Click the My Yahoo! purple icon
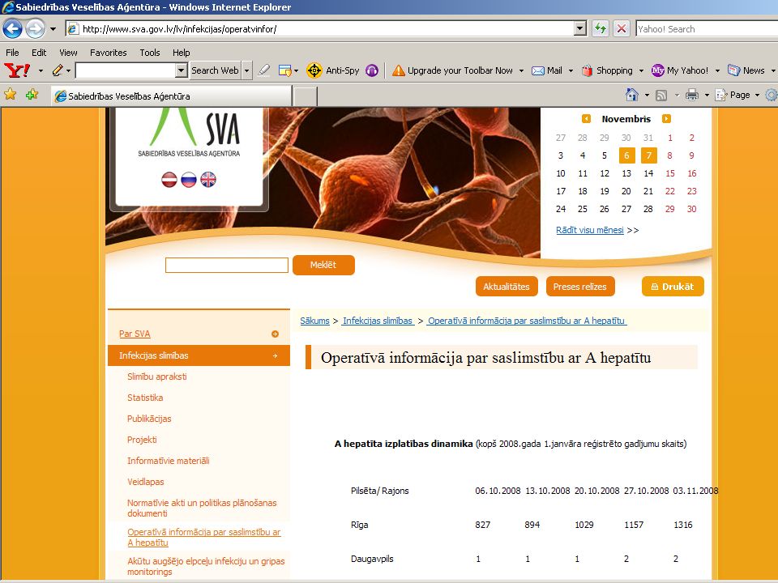The width and height of the screenshot is (778, 583). click(658, 70)
